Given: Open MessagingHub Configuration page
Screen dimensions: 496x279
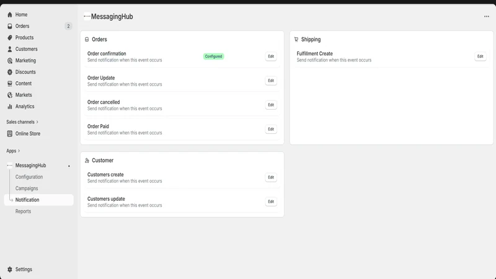Looking at the screenshot, I should click(29, 177).
